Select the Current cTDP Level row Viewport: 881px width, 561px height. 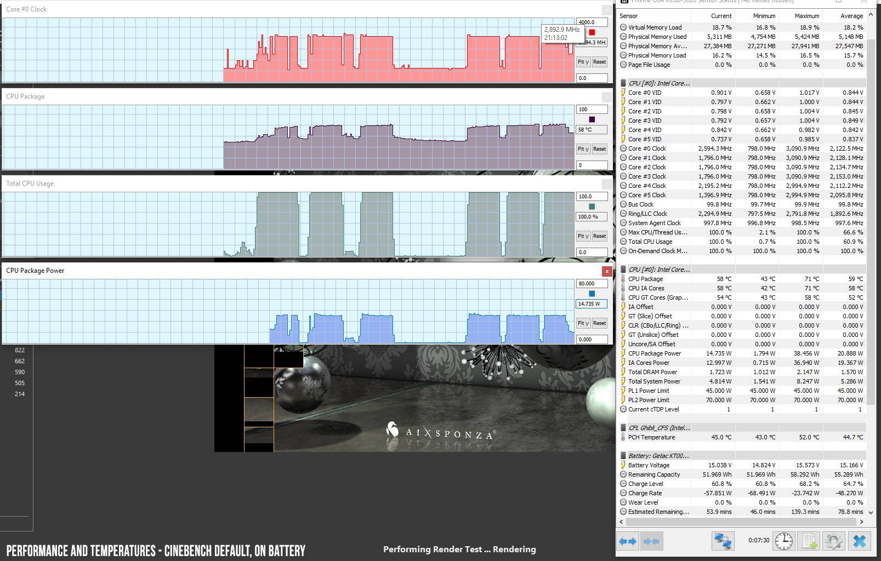(x=741, y=409)
